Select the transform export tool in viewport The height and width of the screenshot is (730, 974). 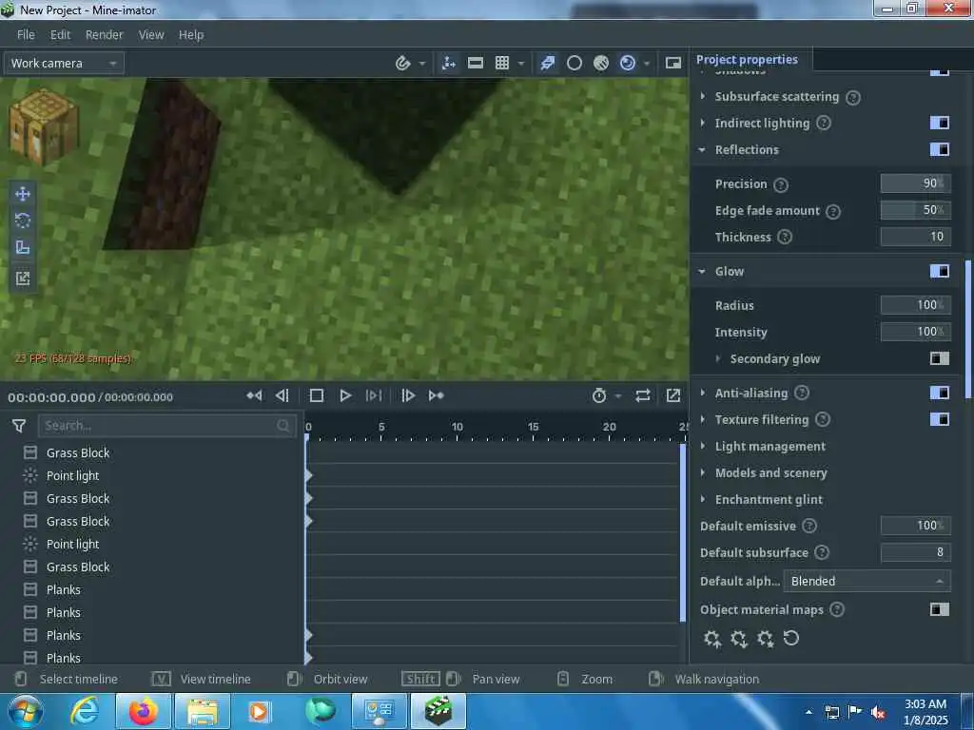[23, 279]
